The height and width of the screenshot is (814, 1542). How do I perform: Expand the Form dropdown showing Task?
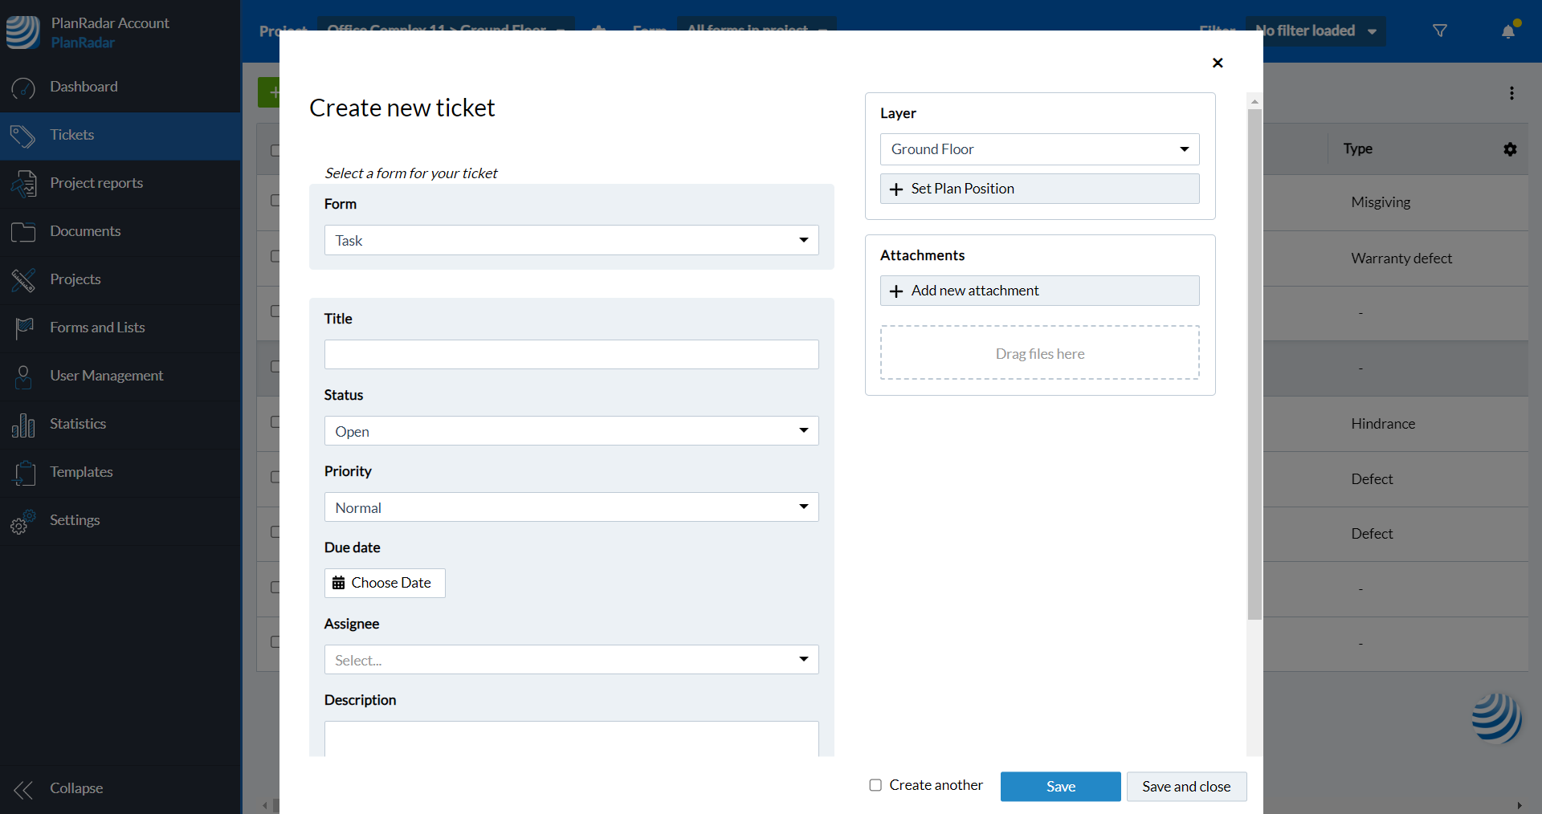(x=571, y=240)
